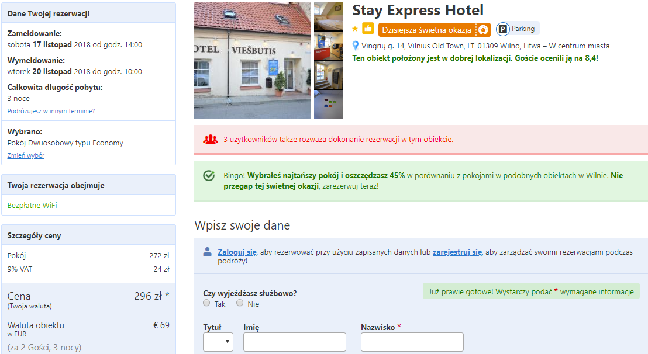This screenshot has height=354, width=648.
Task: Click the Już prawie gotowe info banner
Action: [531, 291]
